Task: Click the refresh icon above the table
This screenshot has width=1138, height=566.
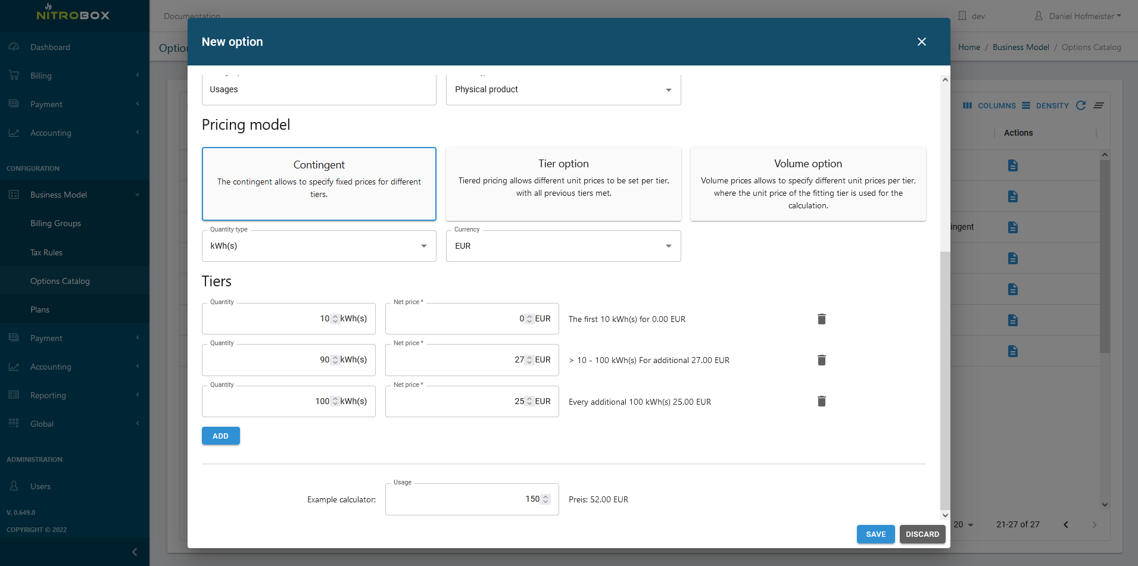Action: tap(1081, 105)
